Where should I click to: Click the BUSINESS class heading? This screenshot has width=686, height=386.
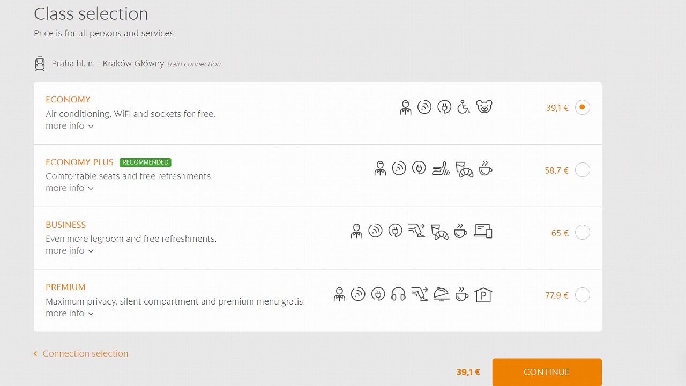(x=66, y=225)
